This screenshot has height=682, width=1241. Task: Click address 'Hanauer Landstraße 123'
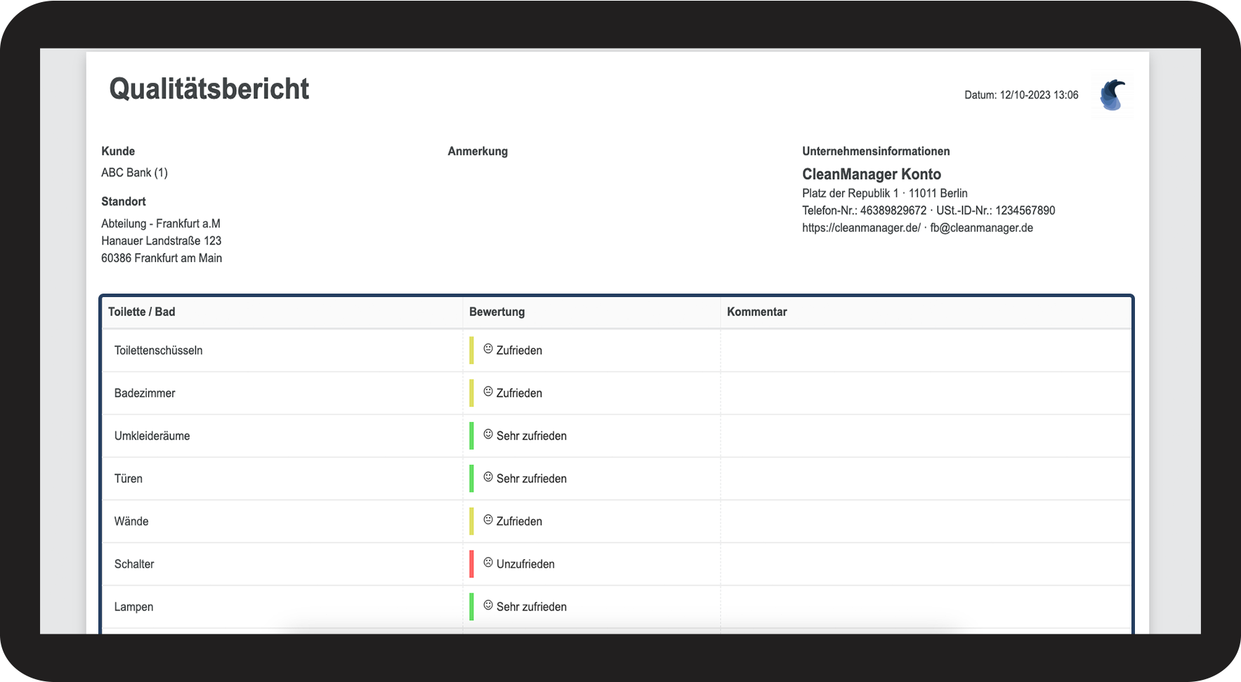162,241
